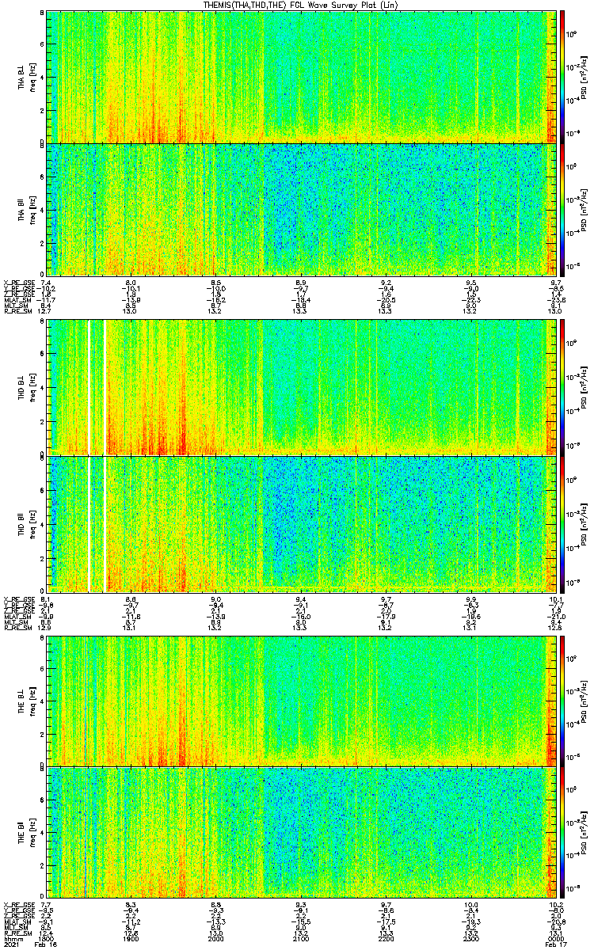Select the color bar beside THE B-parallel panel
Viewport: 594px width, 950px height.
click(x=562, y=833)
